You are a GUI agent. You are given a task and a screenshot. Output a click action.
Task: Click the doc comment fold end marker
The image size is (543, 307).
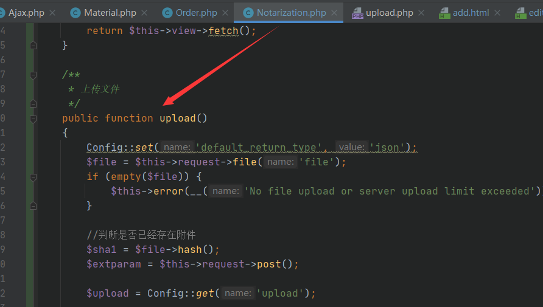tap(33, 103)
